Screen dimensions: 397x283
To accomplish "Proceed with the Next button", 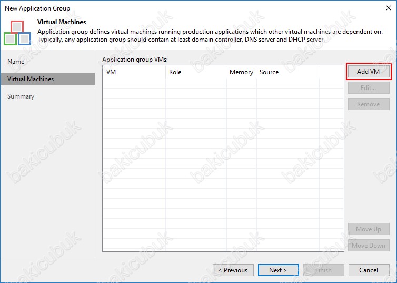I will point(278,270).
